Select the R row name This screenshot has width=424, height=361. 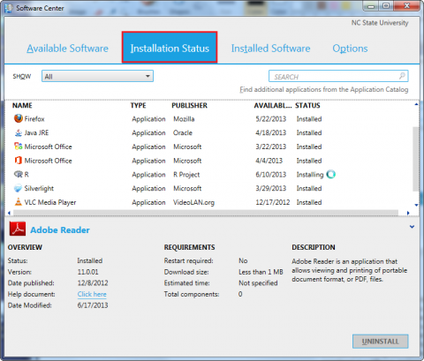click(x=26, y=175)
